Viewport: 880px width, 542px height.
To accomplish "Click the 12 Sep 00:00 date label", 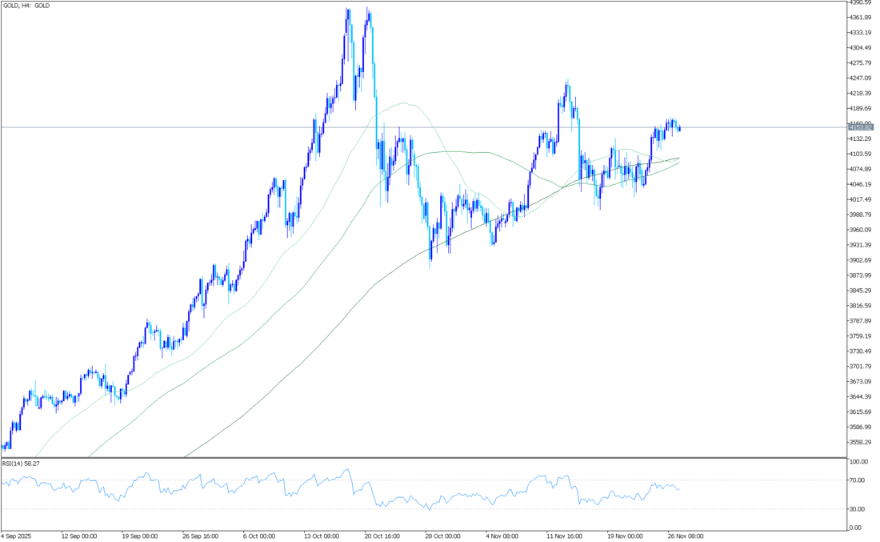I will click(80, 536).
